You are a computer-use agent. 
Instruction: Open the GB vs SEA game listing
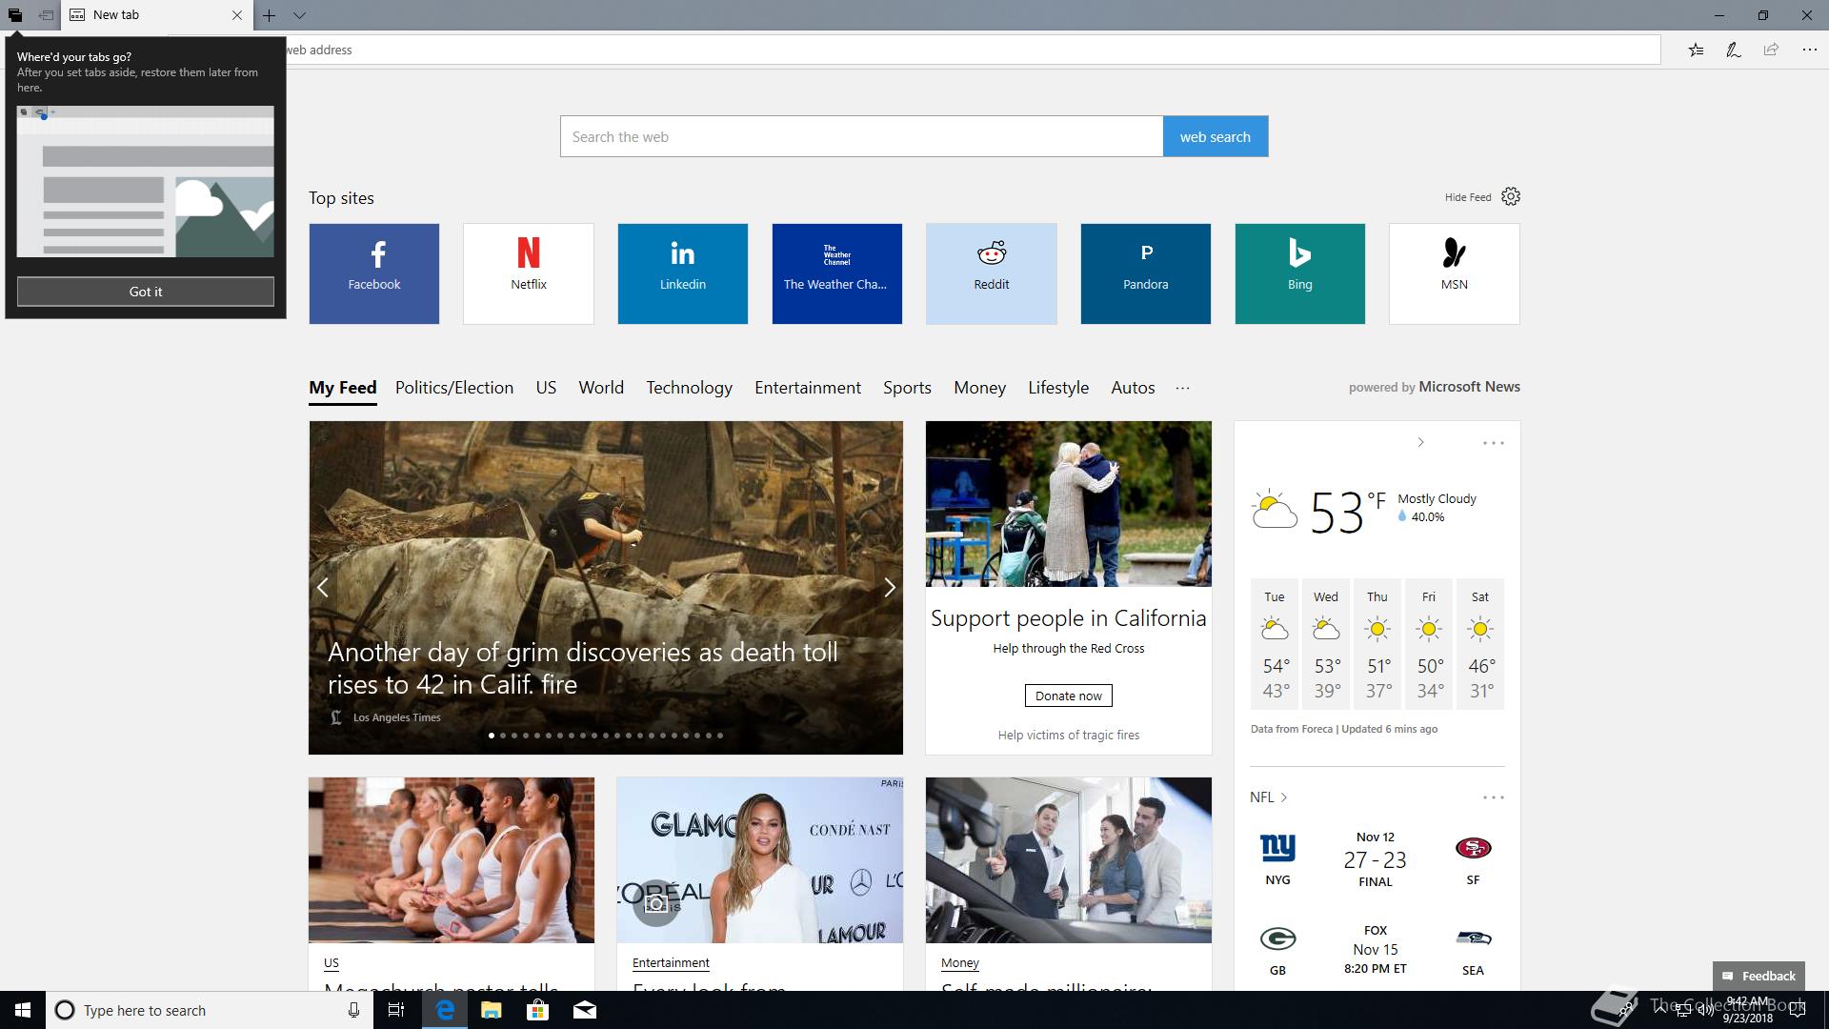(x=1376, y=949)
